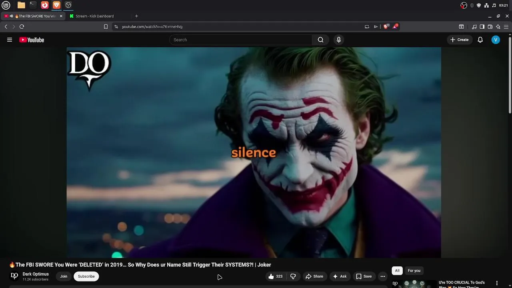Open the Linux Mint start menu
Image resolution: width=512 pixels, height=288 pixels.
[6, 5]
